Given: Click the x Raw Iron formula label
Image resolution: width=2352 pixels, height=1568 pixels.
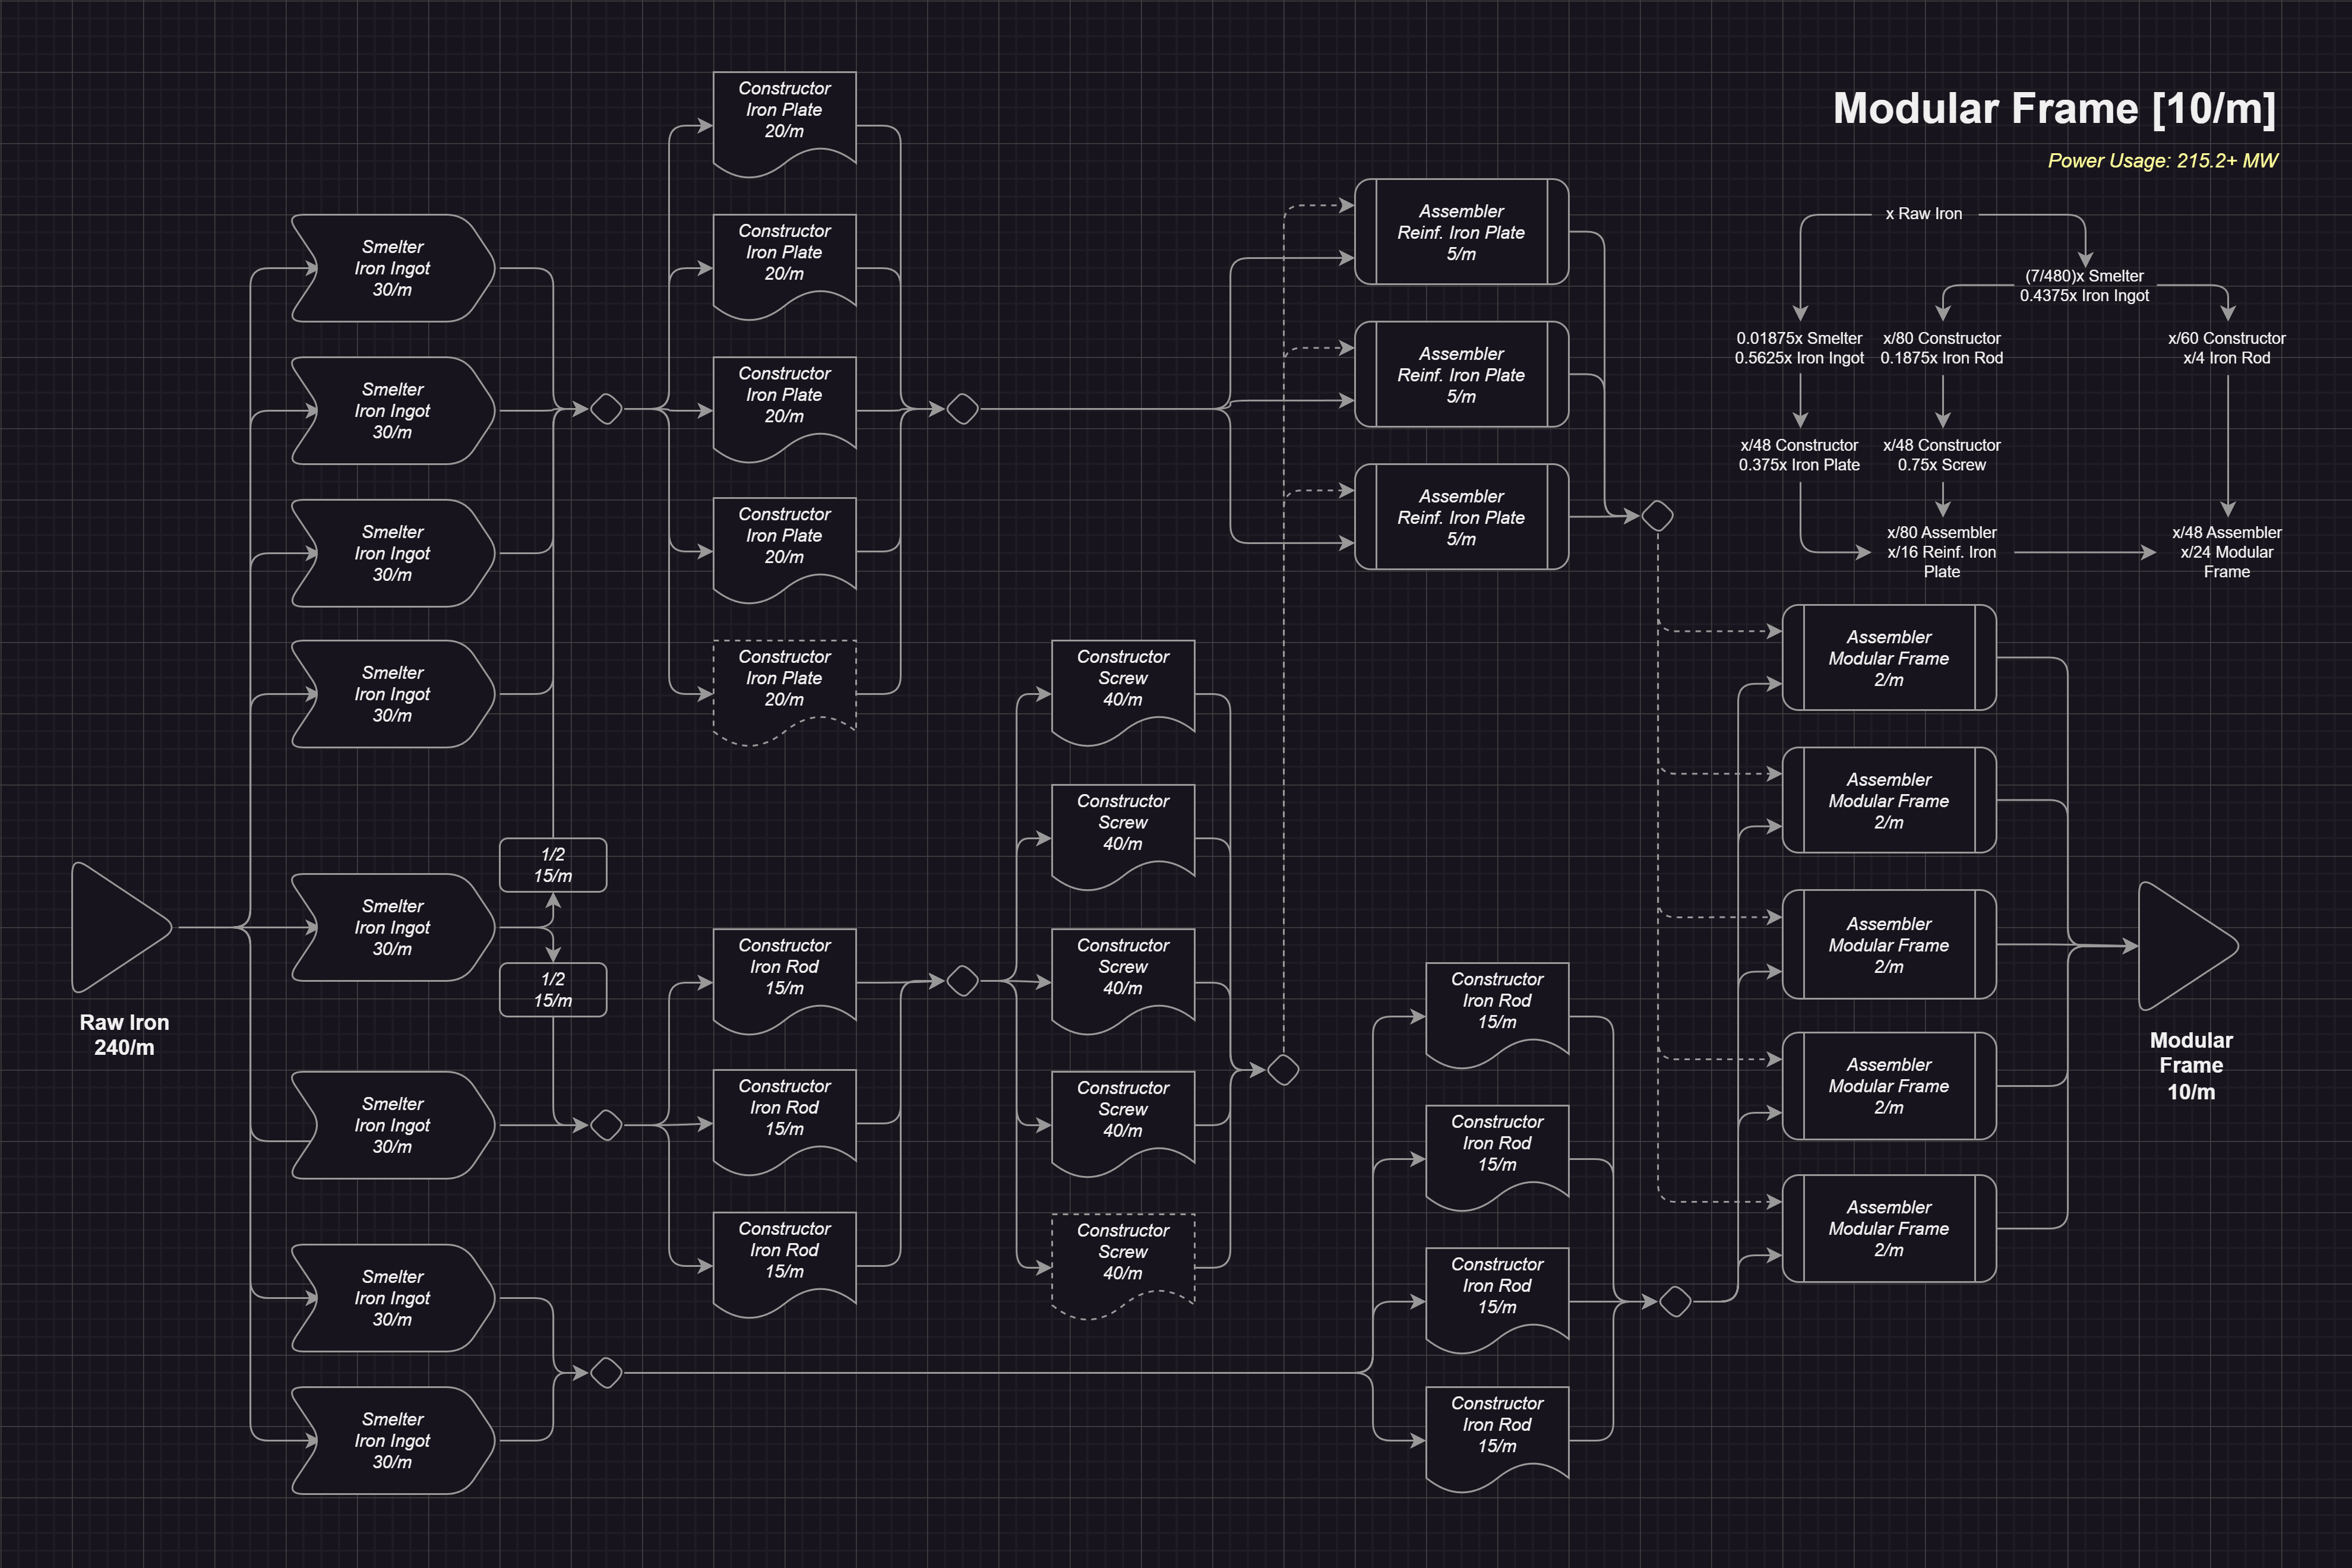Looking at the screenshot, I should [1923, 214].
